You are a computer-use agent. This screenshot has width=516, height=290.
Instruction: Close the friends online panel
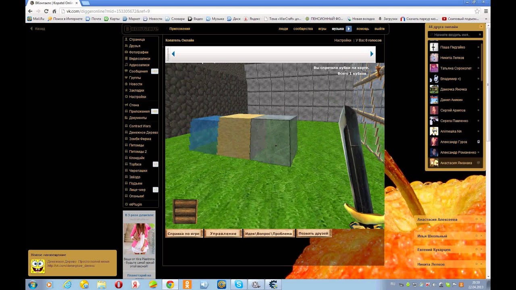(481, 27)
